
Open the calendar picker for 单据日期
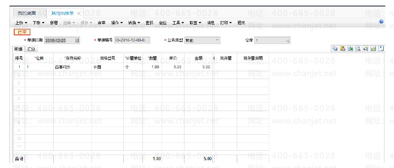pos(77,40)
